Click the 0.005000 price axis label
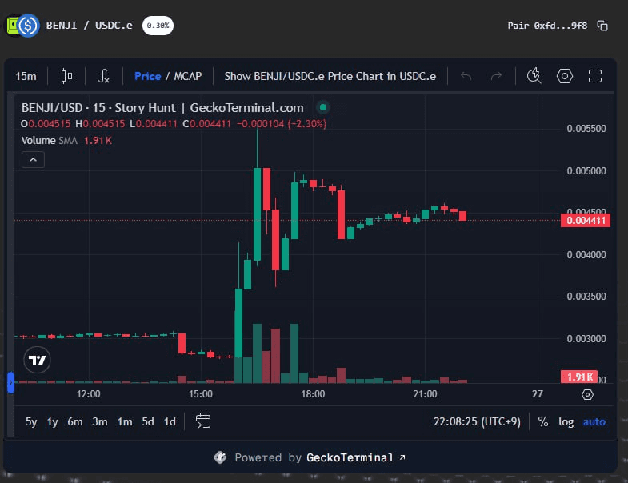Screen dimensions: 628x483 586,171
